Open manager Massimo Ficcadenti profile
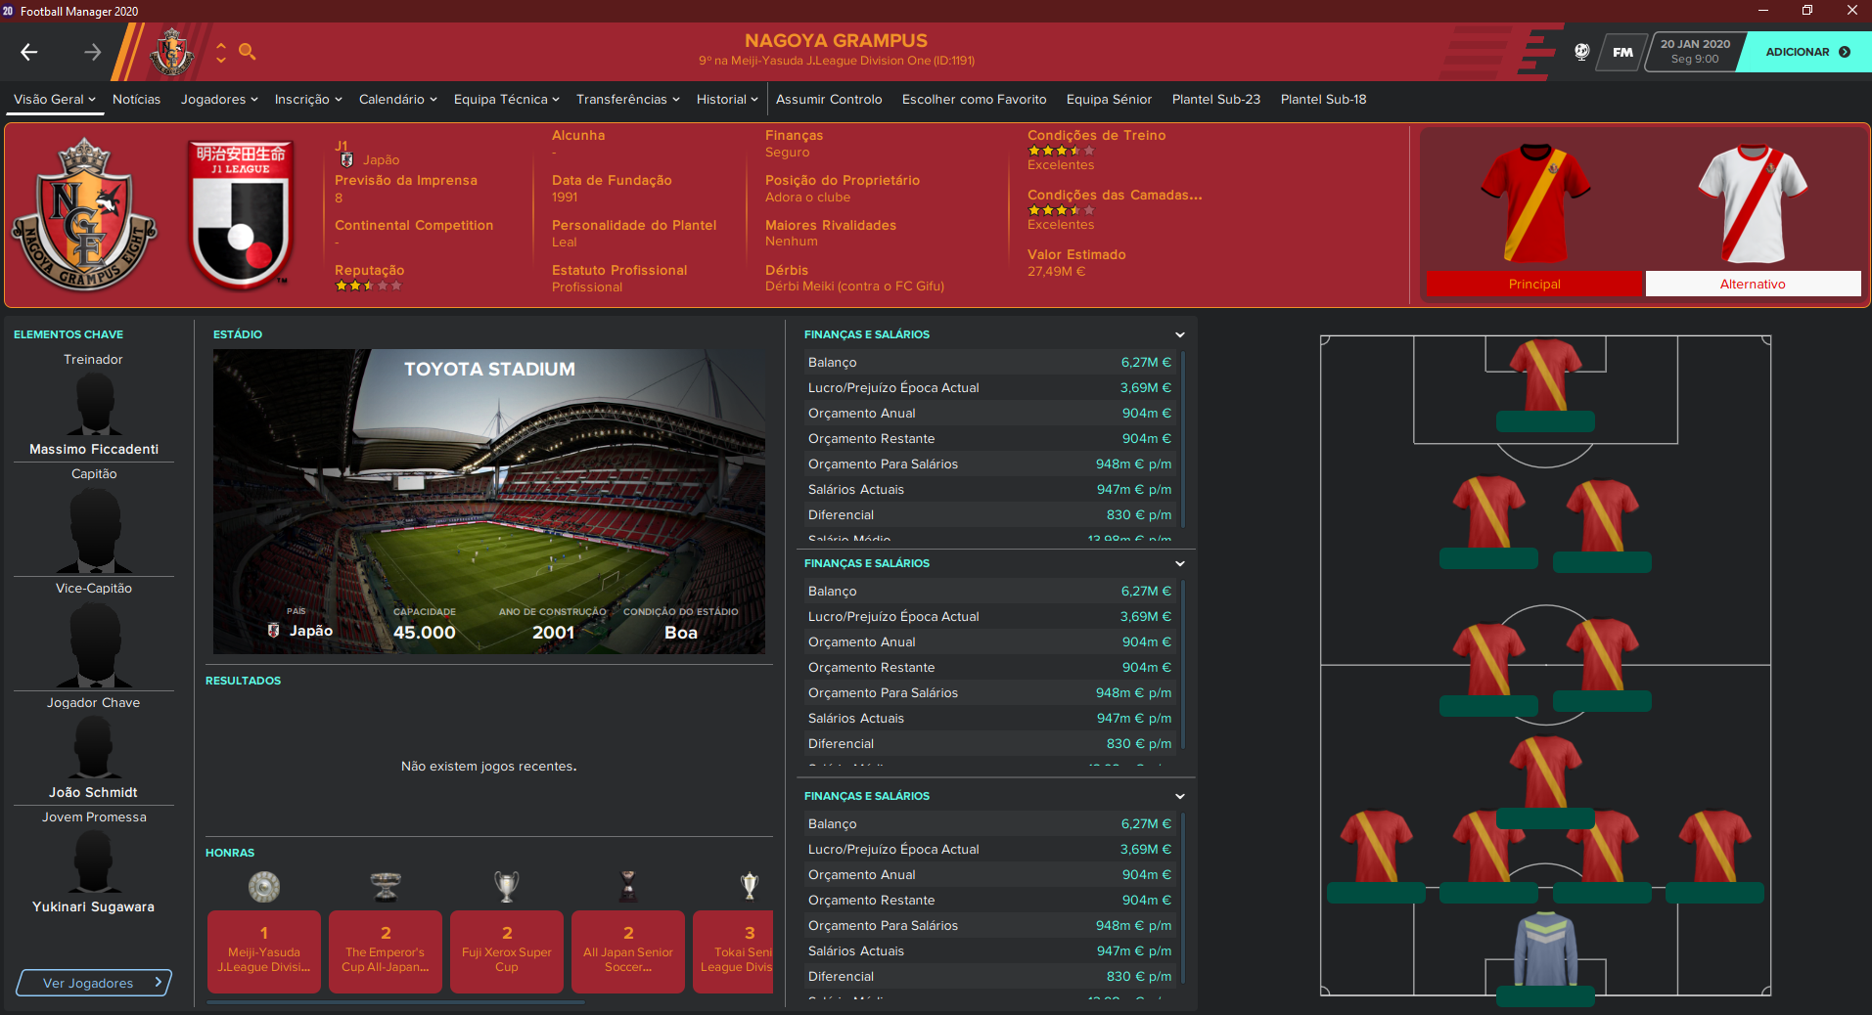The height and width of the screenshot is (1015, 1872). (94, 449)
